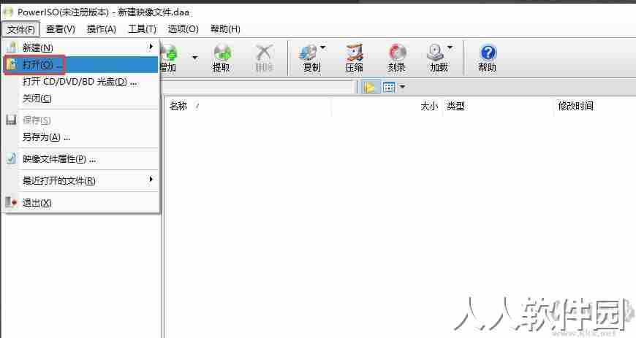
Task: Click the 刻录 burn disc toolbar icon
Action: [x=396, y=58]
